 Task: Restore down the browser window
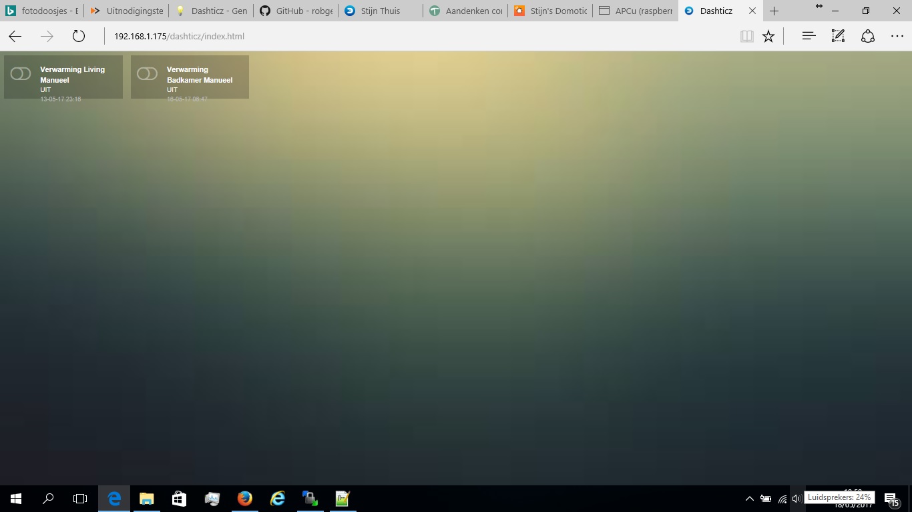[866, 11]
